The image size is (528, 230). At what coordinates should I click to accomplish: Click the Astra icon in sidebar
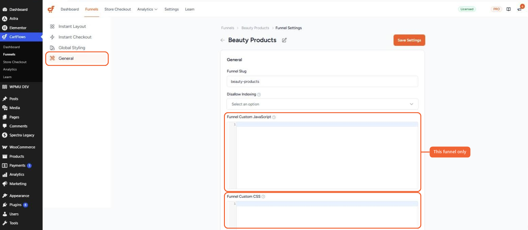[5, 19]
